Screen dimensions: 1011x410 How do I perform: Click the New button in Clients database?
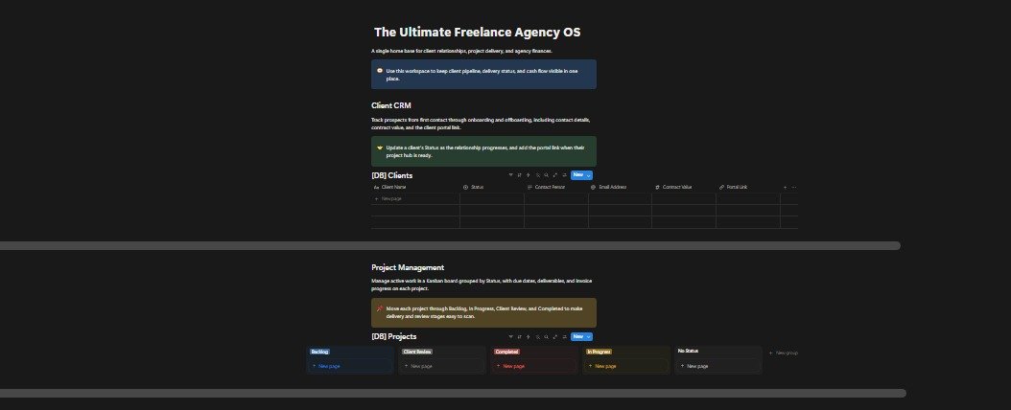(577, 175)
